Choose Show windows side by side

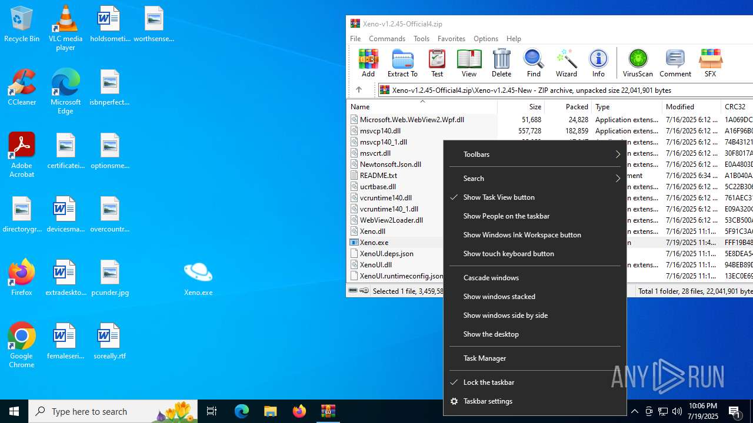pyautogui.click(x=535, y=315)
